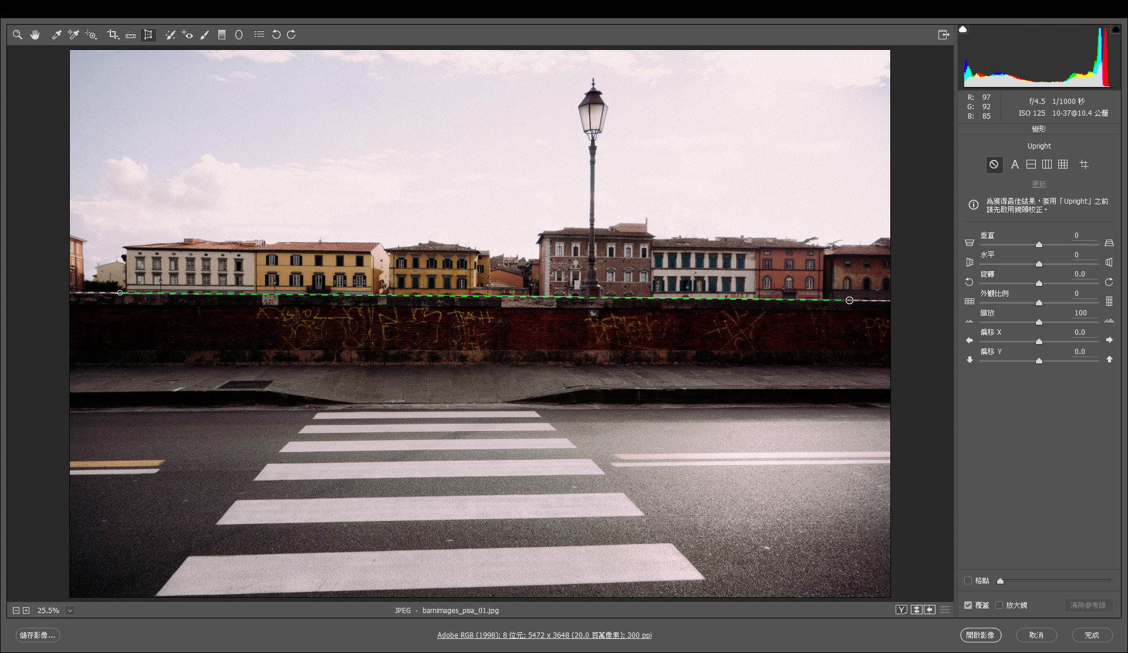Apply Vertical Upright correction
The width and height of the screenshot is (1128, 653).
pos(1047,164)
